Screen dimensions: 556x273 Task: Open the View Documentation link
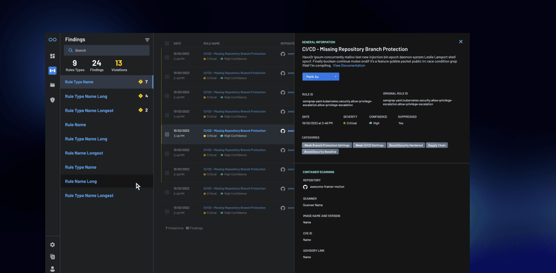pos(349,65)
